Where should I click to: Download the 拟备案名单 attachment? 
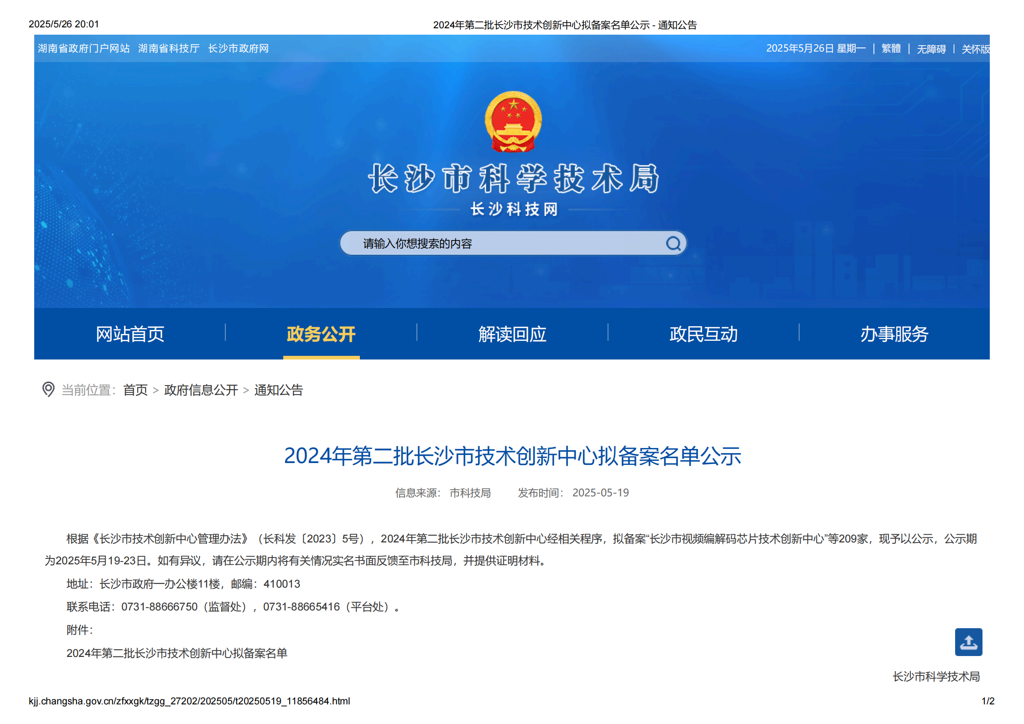(x=177, y=653)
